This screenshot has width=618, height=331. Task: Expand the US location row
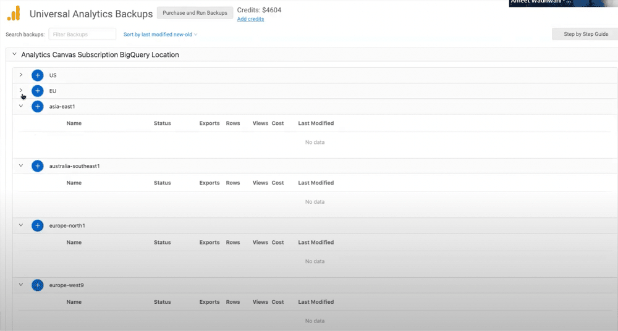pyautogui.click(x=21, y=75)
